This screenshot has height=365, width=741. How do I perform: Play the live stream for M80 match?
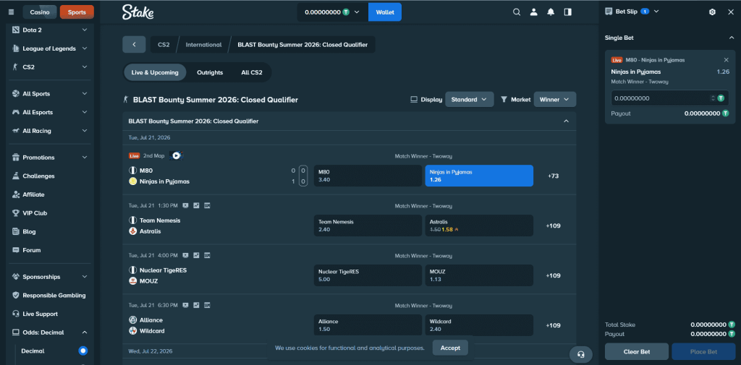click(177, 155)
